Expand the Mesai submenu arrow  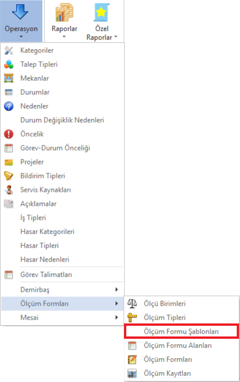tap(117, 317)
